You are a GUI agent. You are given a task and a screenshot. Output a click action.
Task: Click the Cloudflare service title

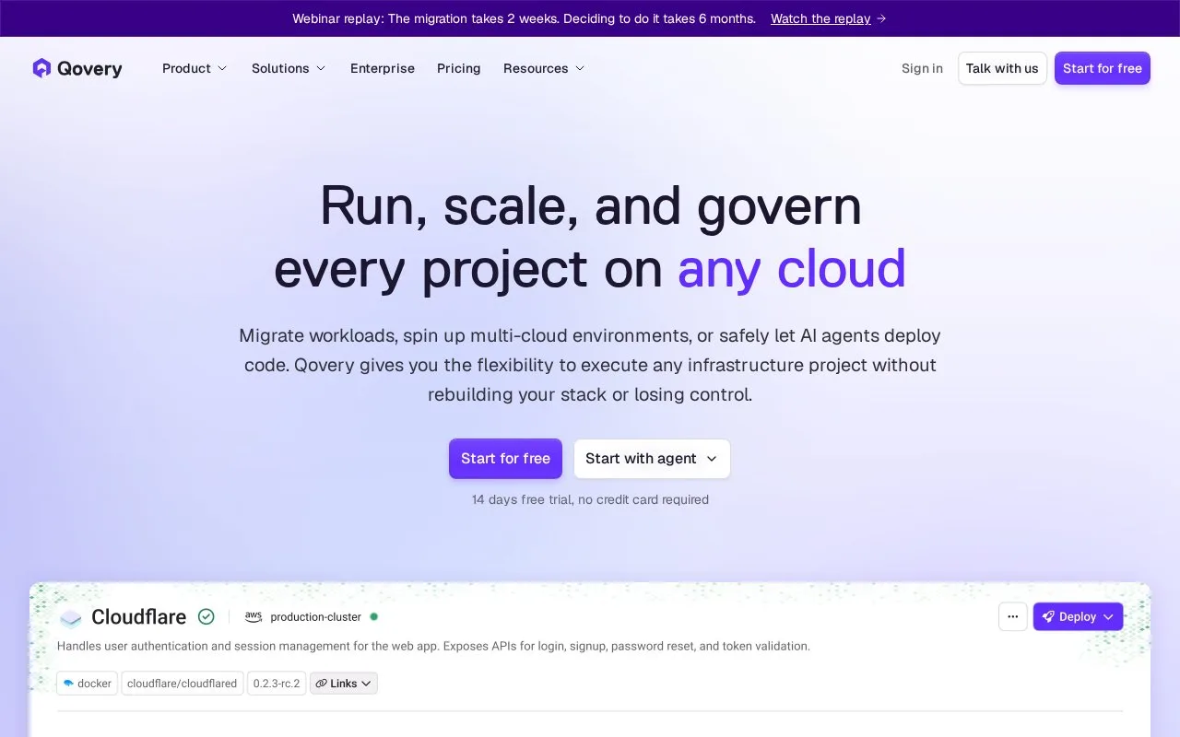(139, 616)
